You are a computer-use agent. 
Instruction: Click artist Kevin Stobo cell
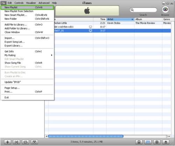pyautogui.click(x=114, y=23)
